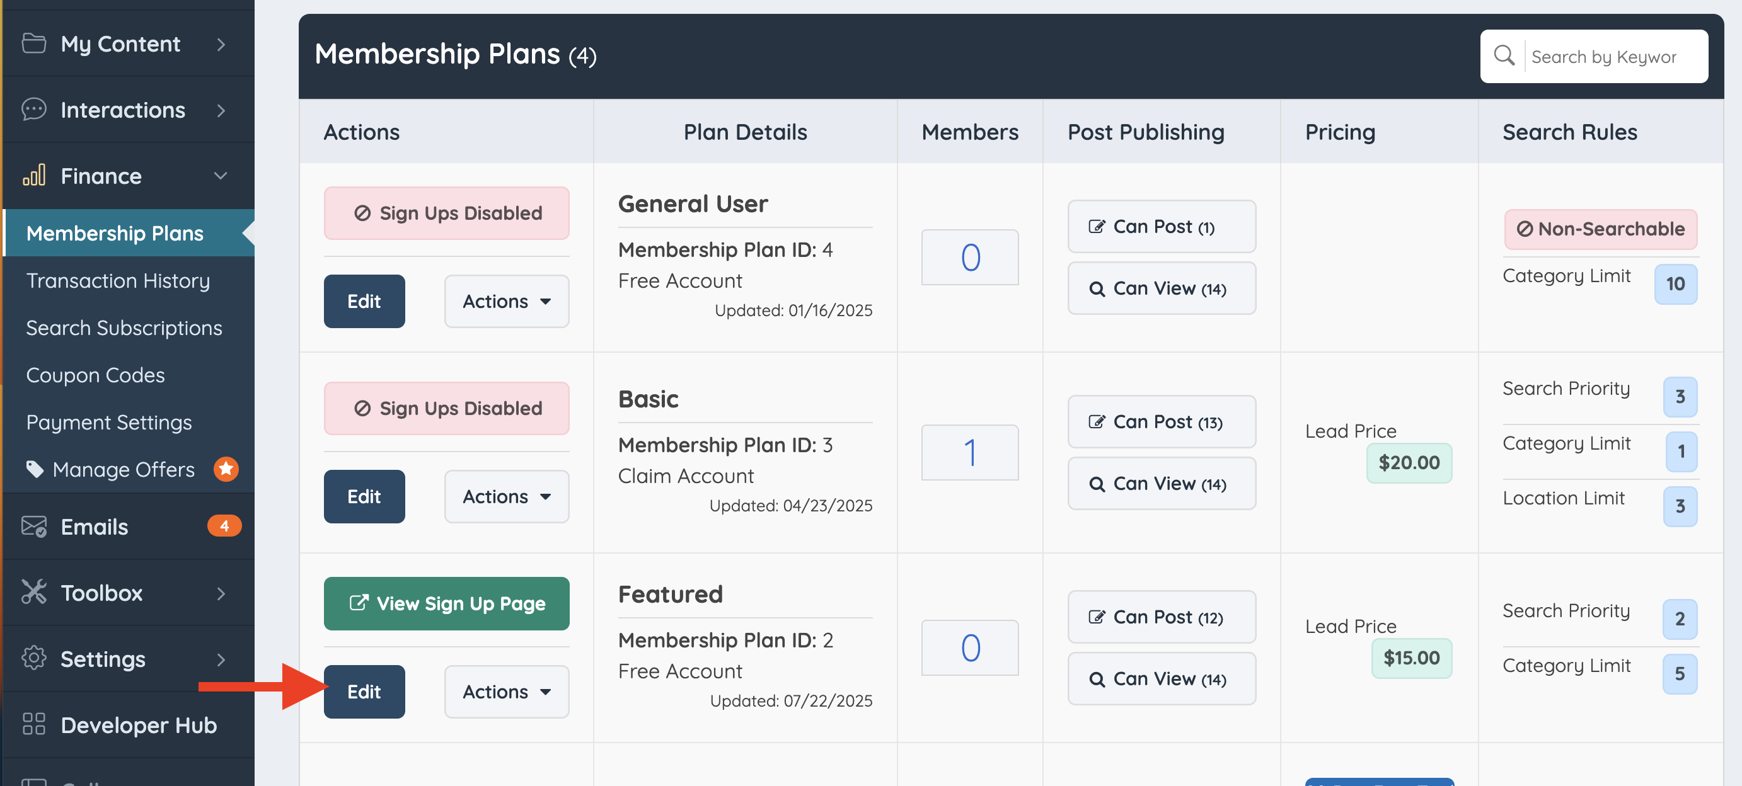Click the Settings gear icon

[34, 658]
